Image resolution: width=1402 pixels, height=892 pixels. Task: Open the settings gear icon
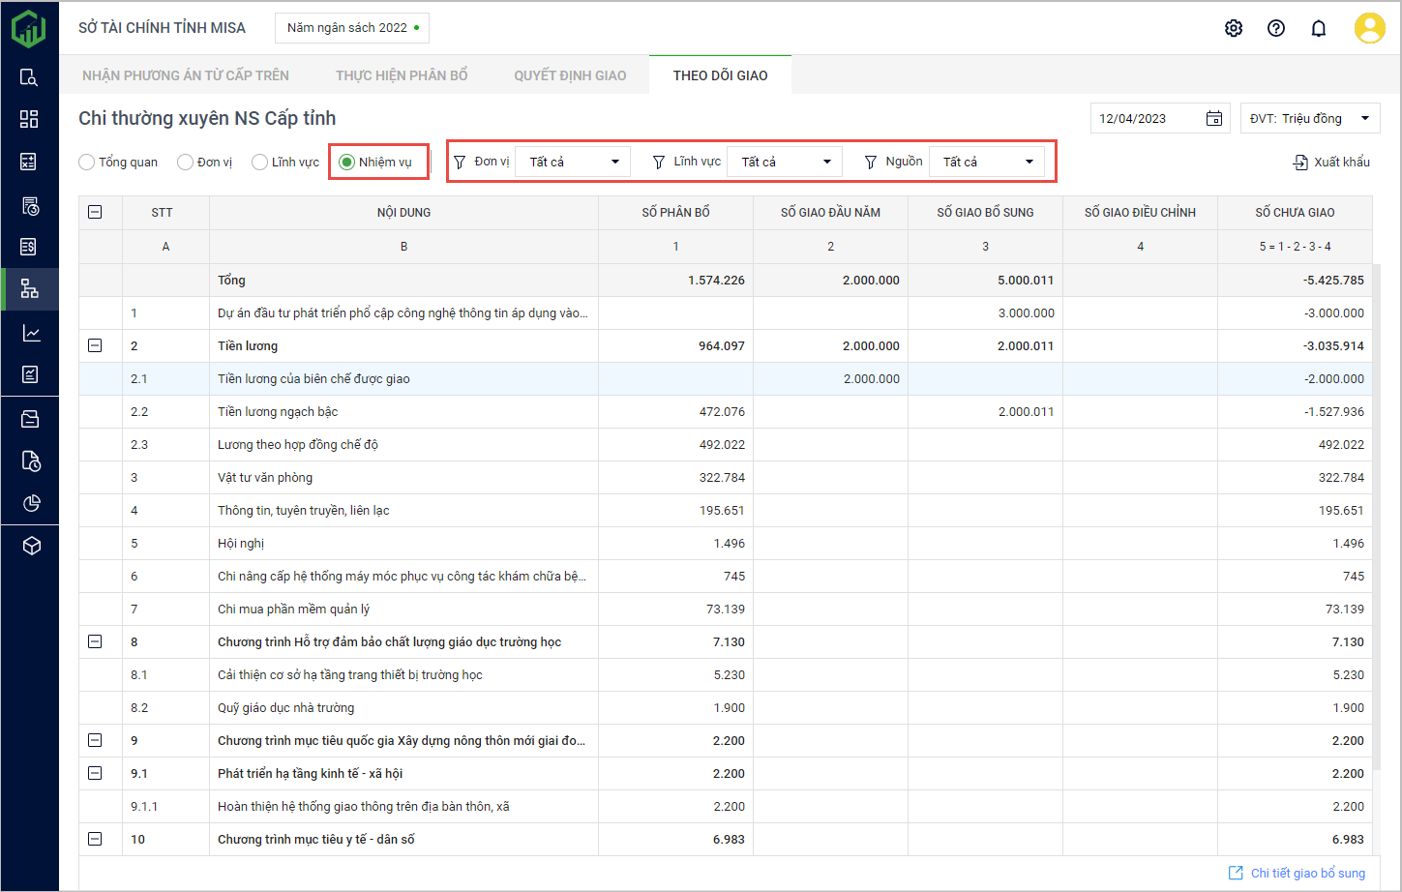[1233, 28]
